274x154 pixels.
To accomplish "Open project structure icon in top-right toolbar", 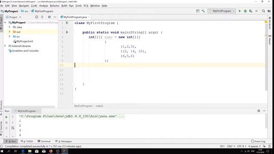I will [x=269, y=11].
